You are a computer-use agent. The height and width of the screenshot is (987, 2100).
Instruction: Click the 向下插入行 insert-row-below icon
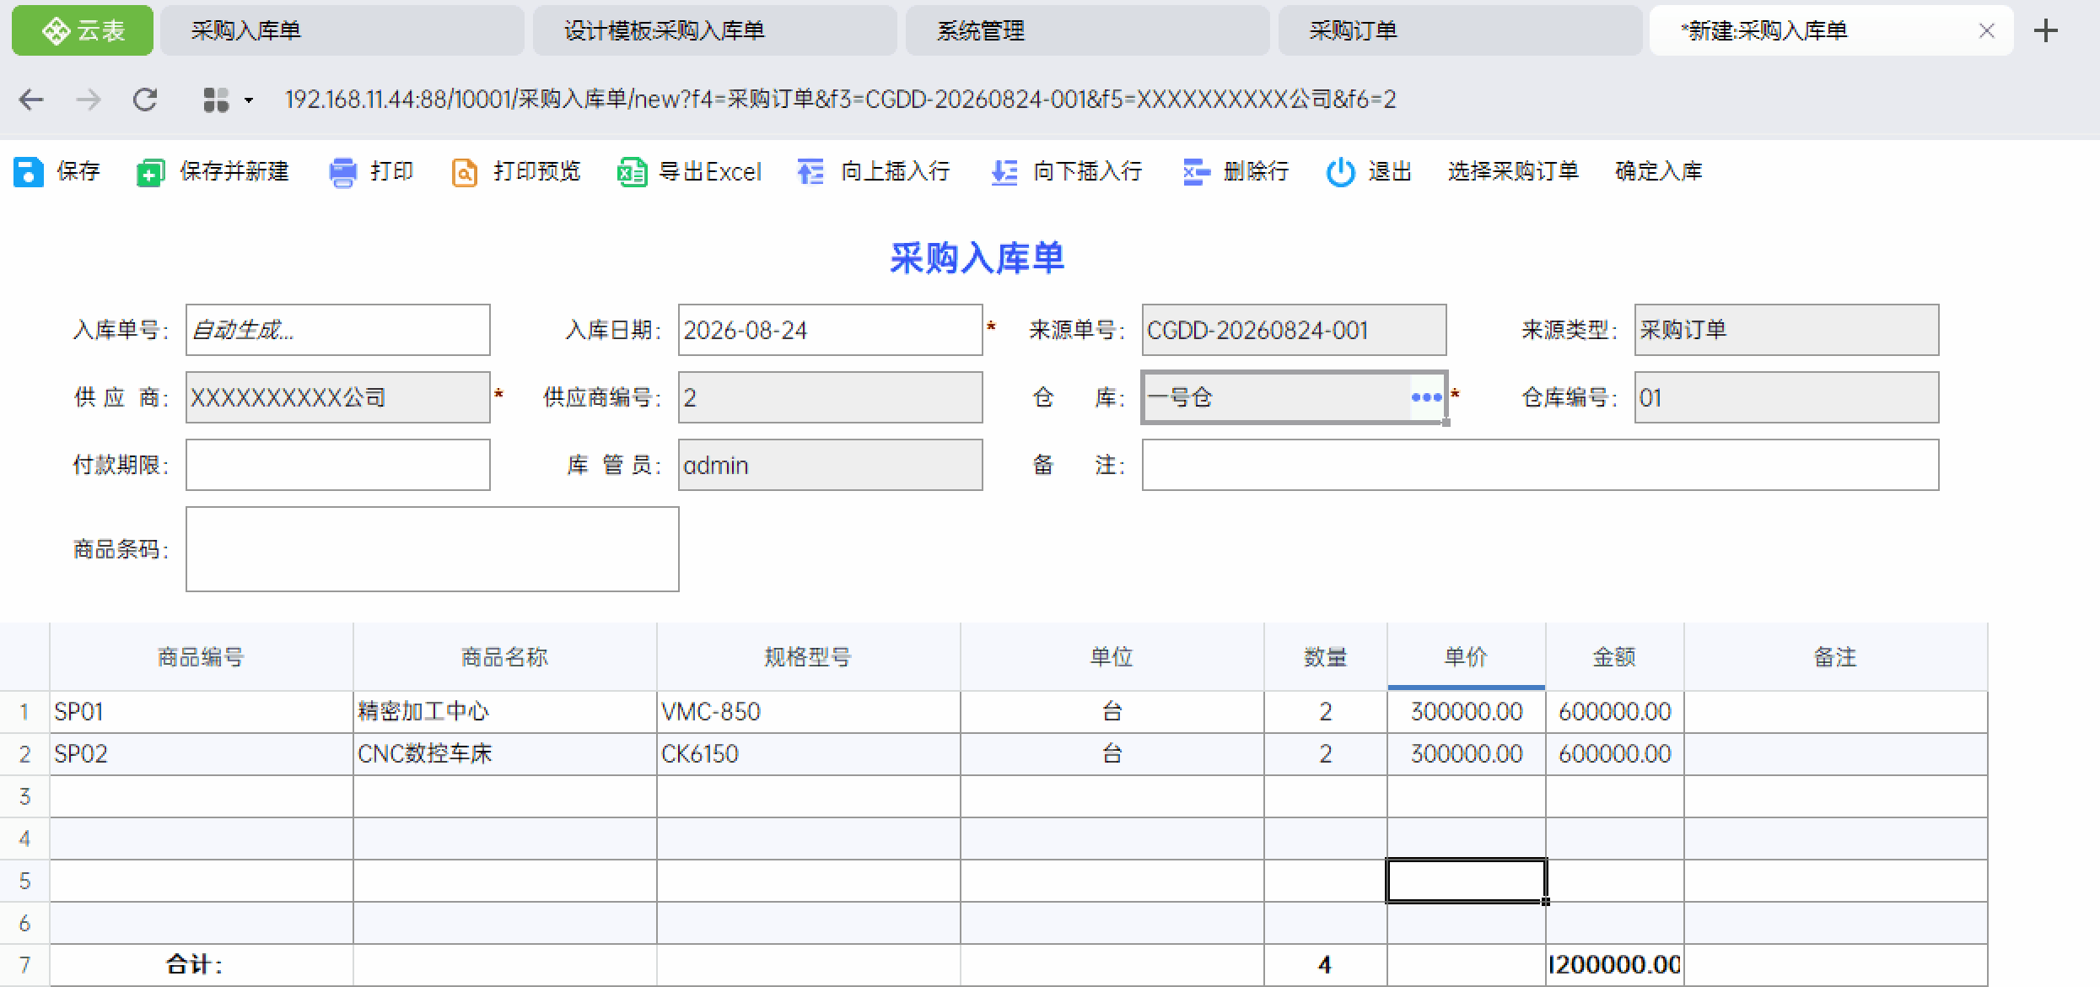click(1004, 172)
